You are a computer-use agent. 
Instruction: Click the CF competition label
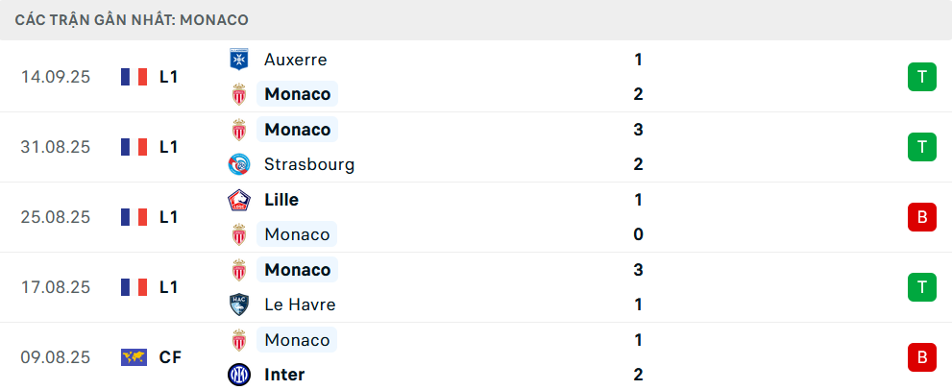pos(170,357)
